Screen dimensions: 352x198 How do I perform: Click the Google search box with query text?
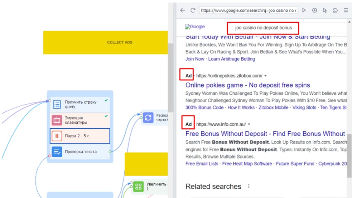[263, 28]
